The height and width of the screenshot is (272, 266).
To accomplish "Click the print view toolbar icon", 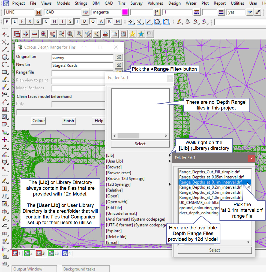I will [x=106, y=34].
